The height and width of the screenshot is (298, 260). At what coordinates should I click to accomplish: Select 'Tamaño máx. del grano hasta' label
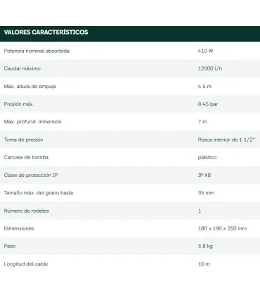pyautogui.click(x=39, y=193)
